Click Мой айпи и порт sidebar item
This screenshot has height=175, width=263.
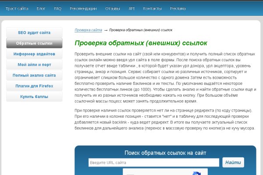34,65
